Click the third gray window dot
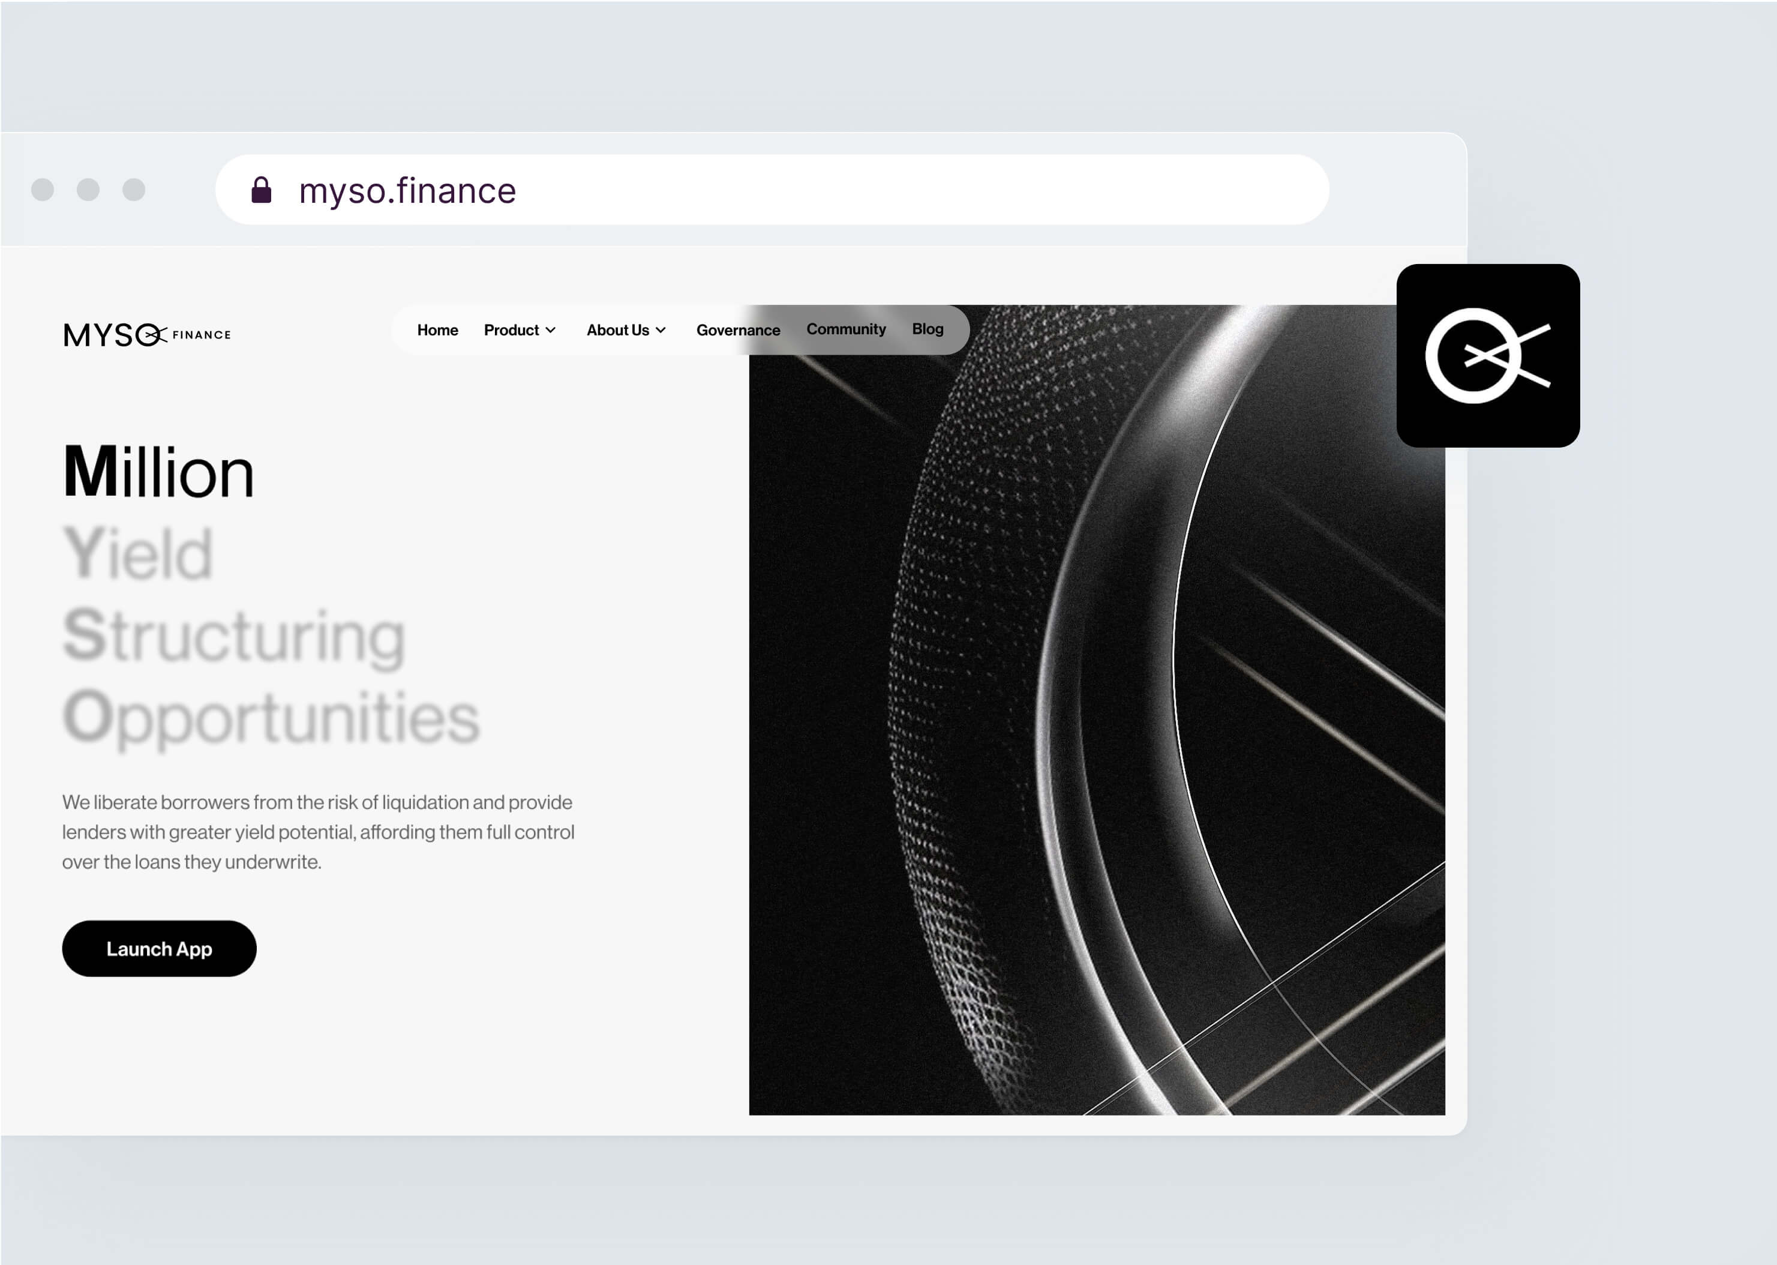Image resolution: width=1777 pixels, height=1265 pixels. pyautogui.click(x=134, y=189)
